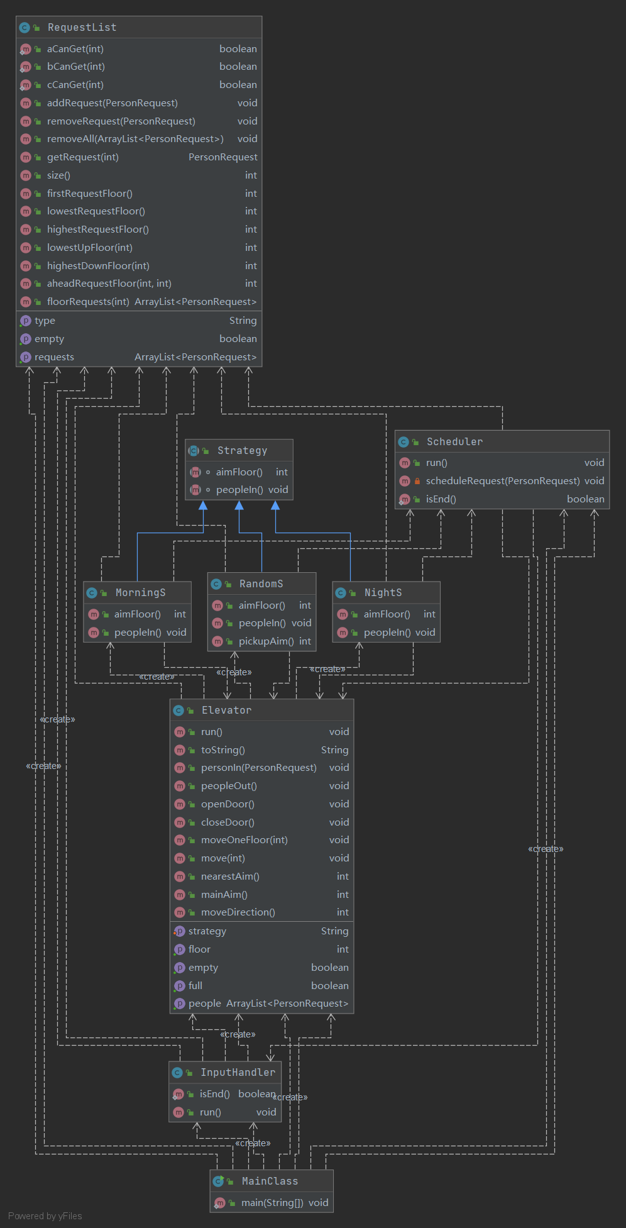Viewport: 626px width, 1228px height.
Task: Click the property icon beside requests
Action: 26,357
